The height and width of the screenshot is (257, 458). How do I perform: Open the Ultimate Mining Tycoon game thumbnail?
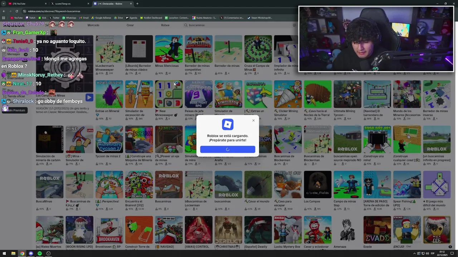coord(347,94)
